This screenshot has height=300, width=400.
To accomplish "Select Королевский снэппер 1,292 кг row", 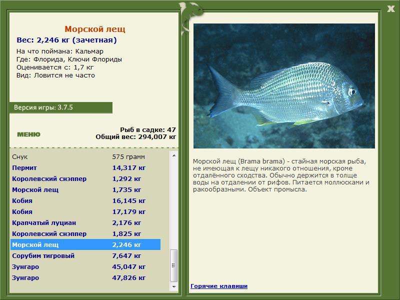I will [85, 179].
